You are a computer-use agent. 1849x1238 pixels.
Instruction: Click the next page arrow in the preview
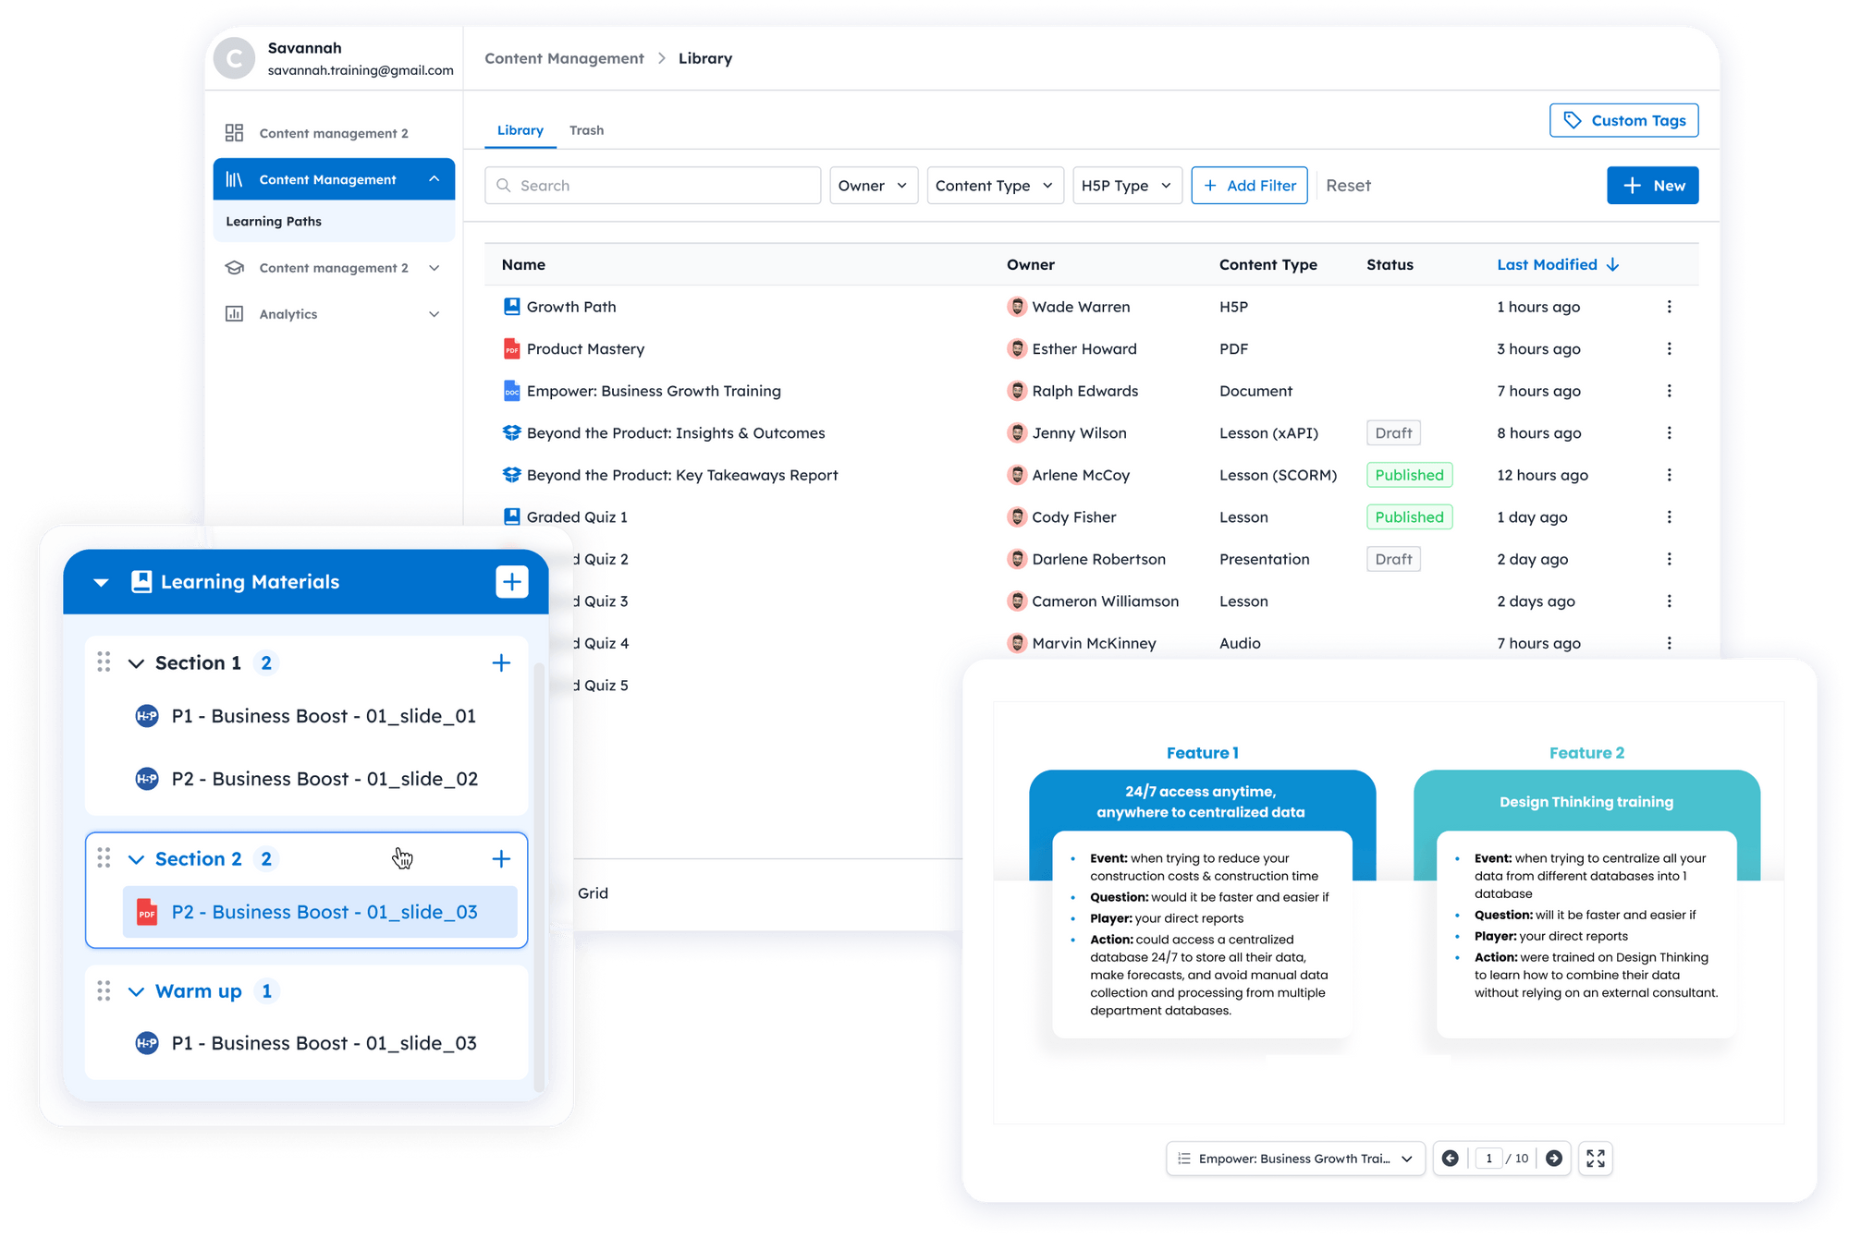pyautogui.click(x=1555, y=1158)
